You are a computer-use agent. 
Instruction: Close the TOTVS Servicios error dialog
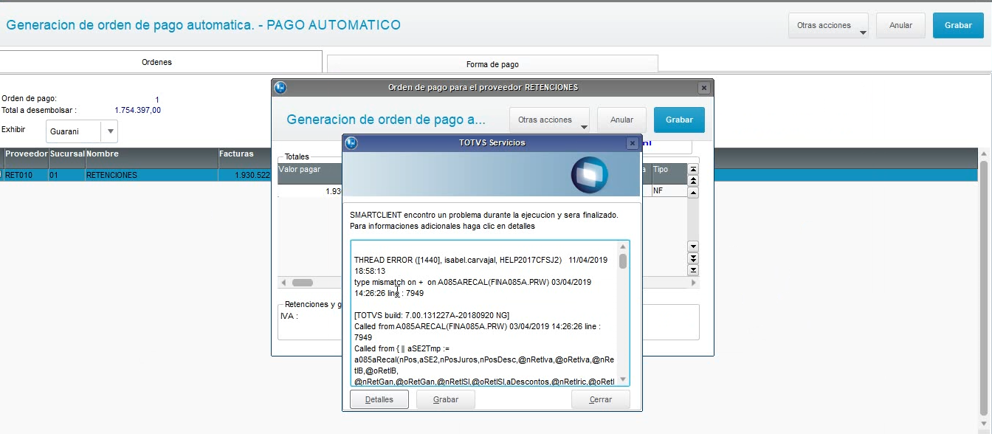[632, 143]
